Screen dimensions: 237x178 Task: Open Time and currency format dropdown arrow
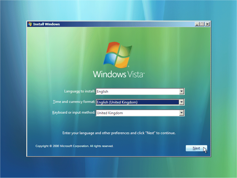181,102
